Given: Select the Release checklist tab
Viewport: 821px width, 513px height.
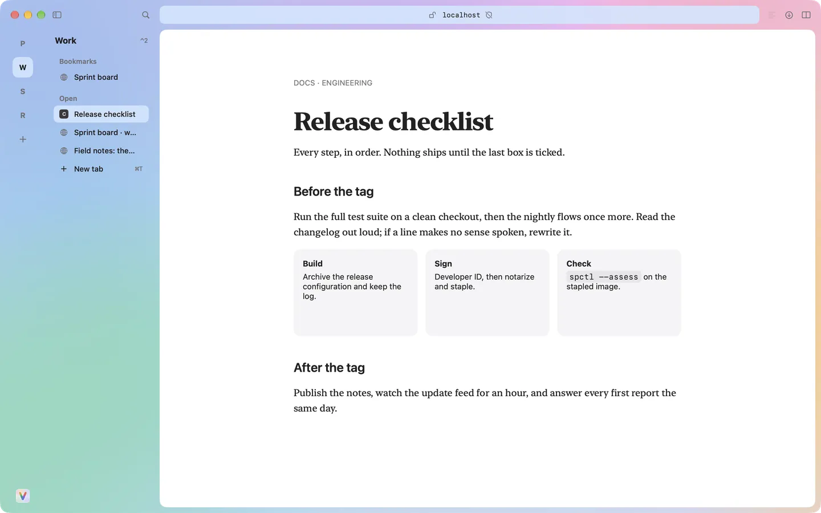Looking at the screenshot, I should click(x=101, y=114).
